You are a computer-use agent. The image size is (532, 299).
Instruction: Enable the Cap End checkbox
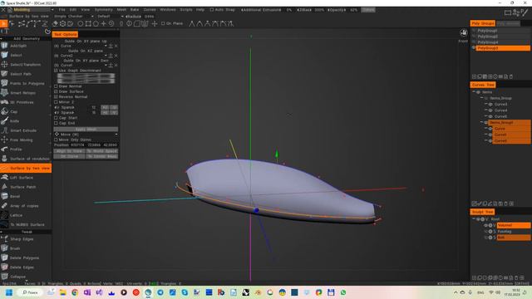[x=56, y=123]
